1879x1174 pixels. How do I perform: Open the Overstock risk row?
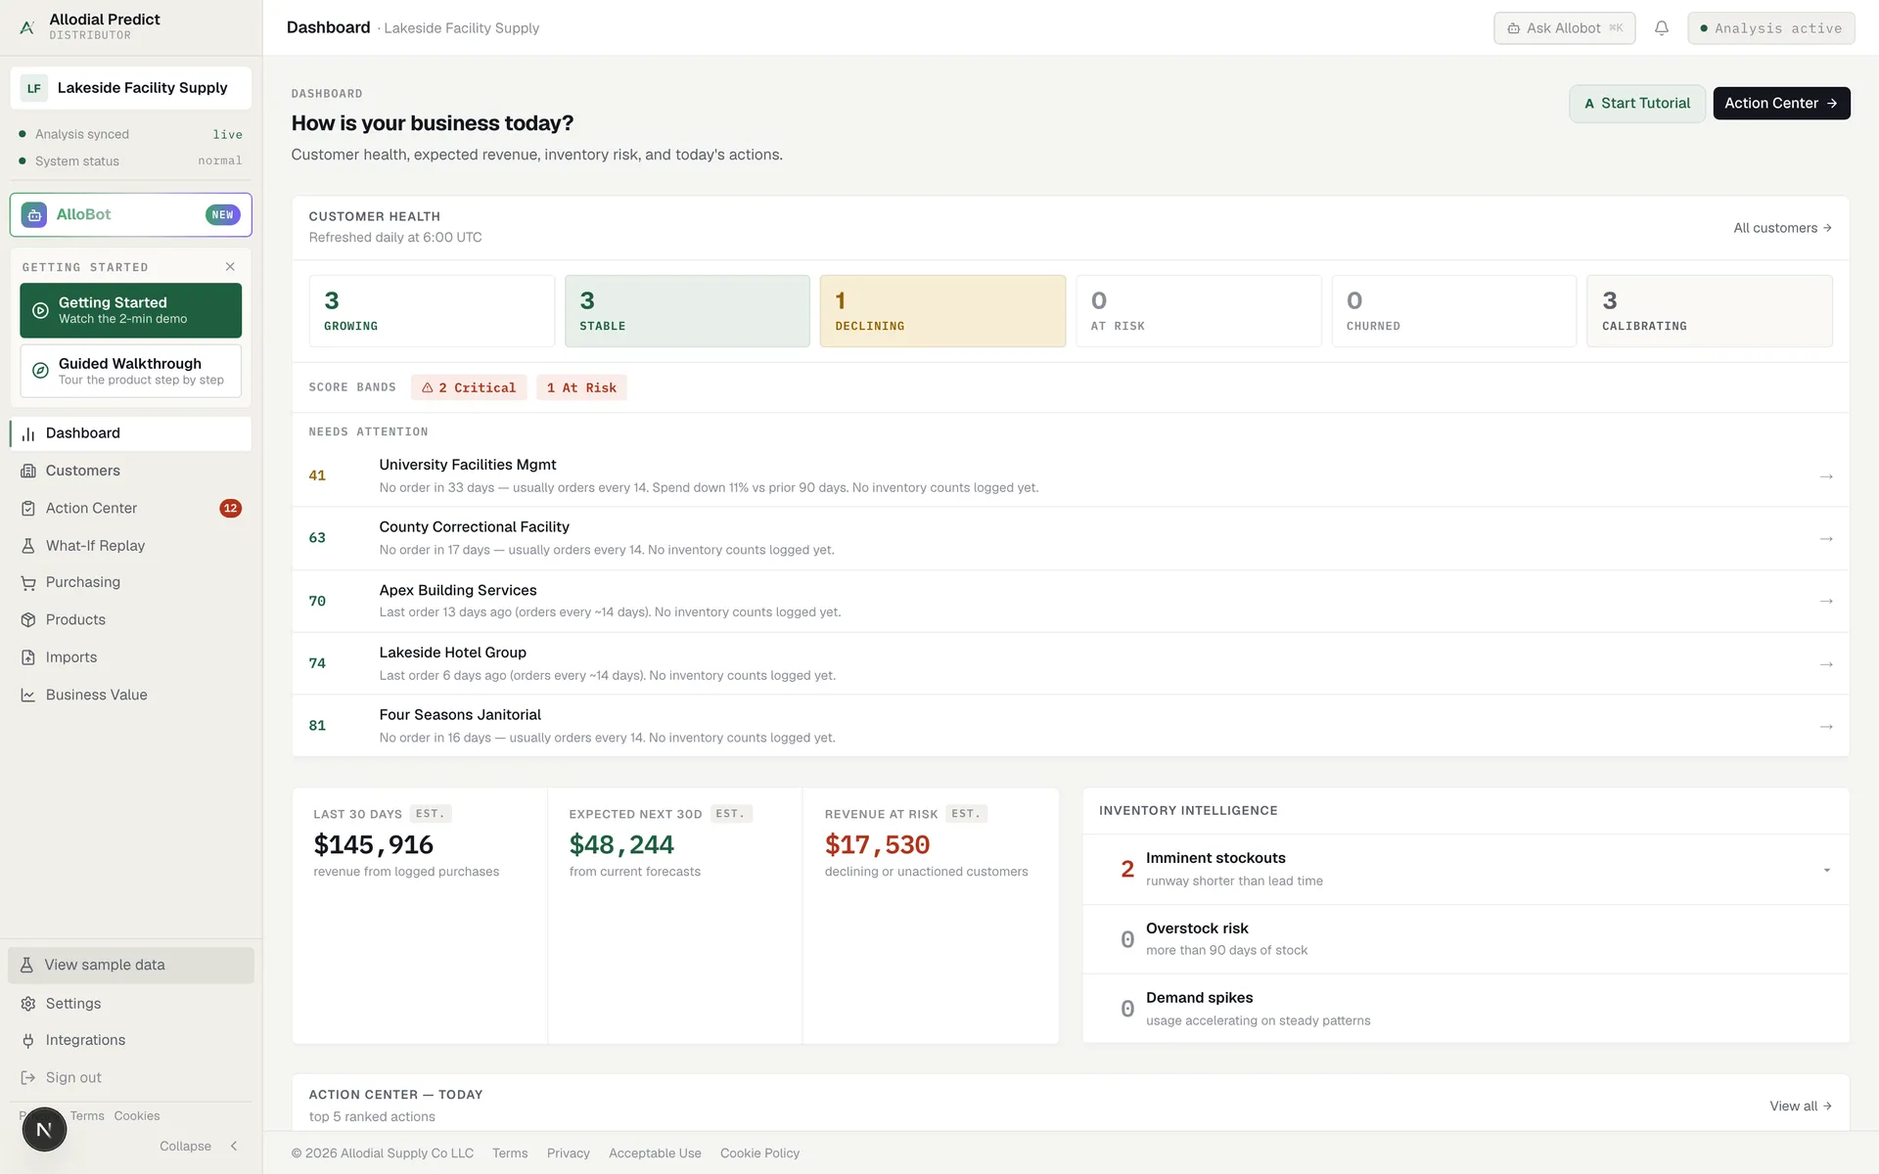coord(1466,939)
